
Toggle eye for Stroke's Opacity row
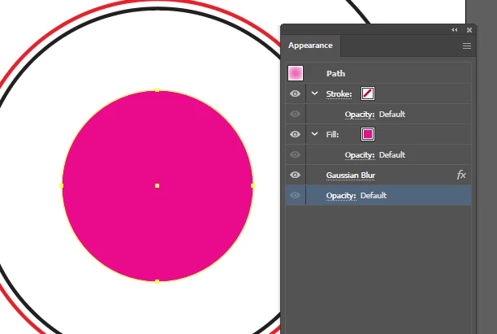point(295,114)
